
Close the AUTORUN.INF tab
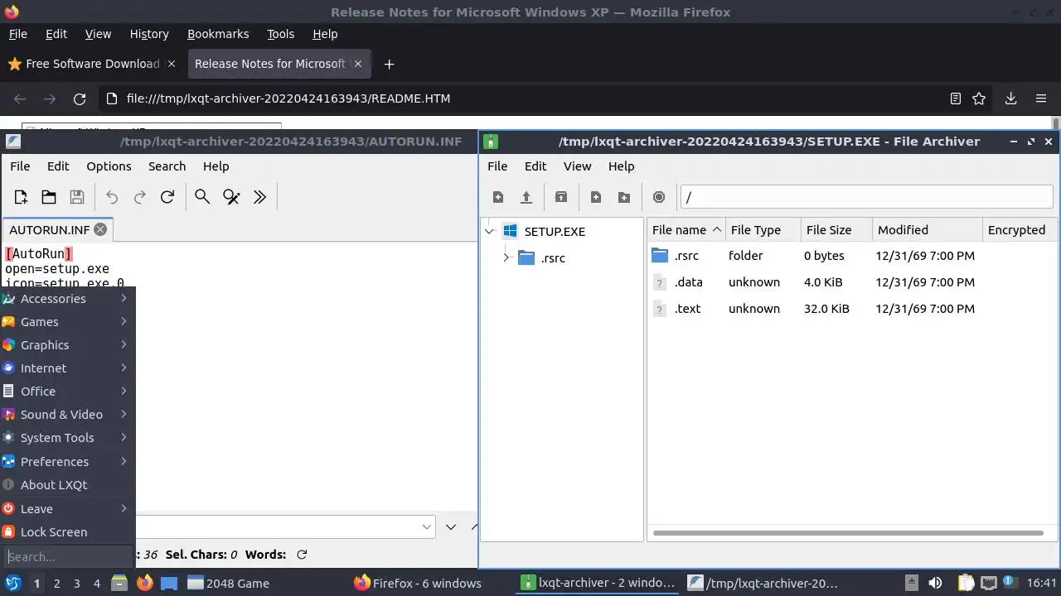click(x=100, y=229)
